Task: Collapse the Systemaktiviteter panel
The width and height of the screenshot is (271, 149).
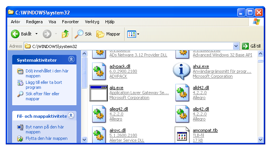Action: click(71, 59)
